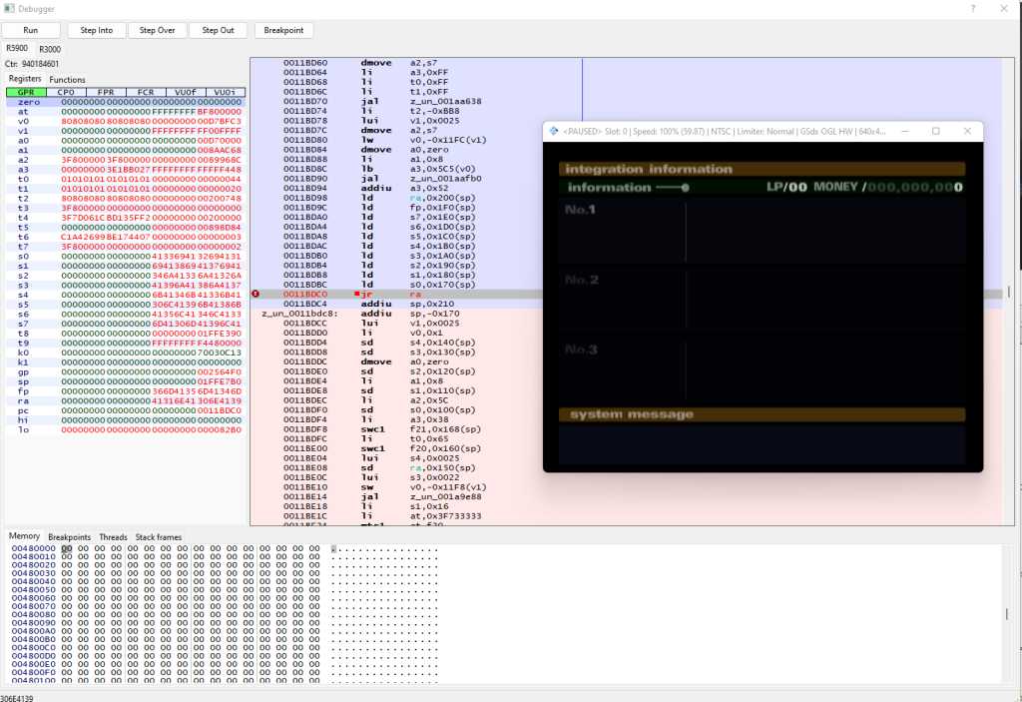Click the Step Out button
This screenshot has width=1022, height=702.
coord(218,30)
